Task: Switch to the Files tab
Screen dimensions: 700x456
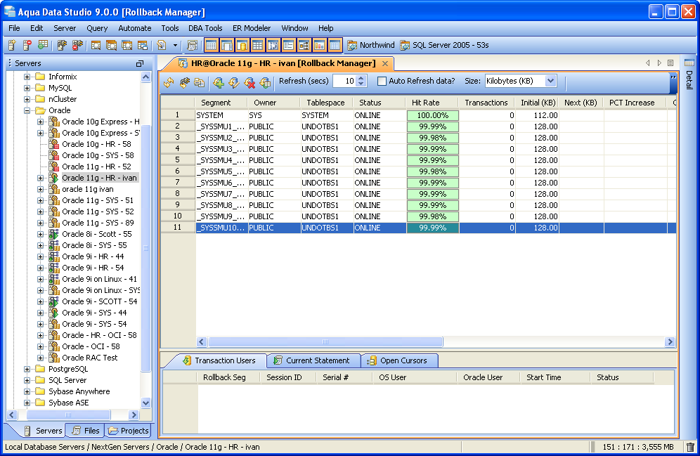Action: pos(85,431)
